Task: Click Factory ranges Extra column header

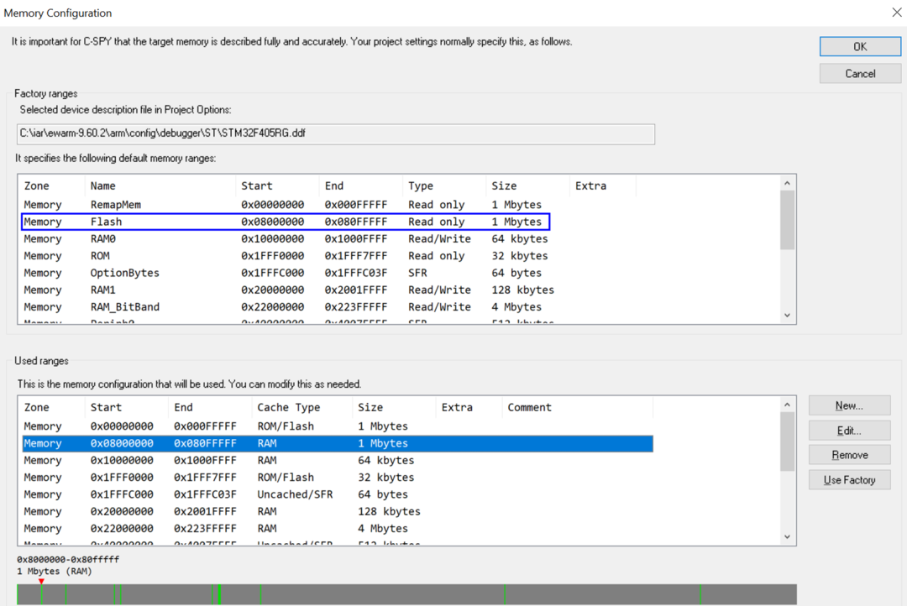Action: coord(602,185)
